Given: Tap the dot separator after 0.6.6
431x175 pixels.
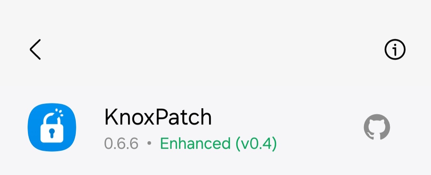Looking at the screenshot, I should click(149, 143).
